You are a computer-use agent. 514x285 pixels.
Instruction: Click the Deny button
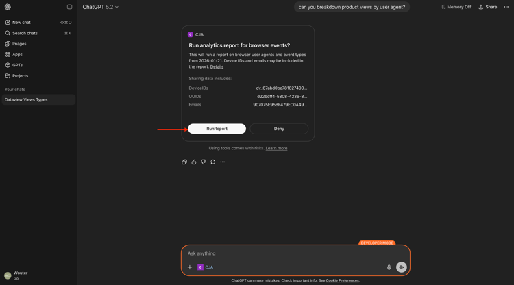click(x=279, y=129)
